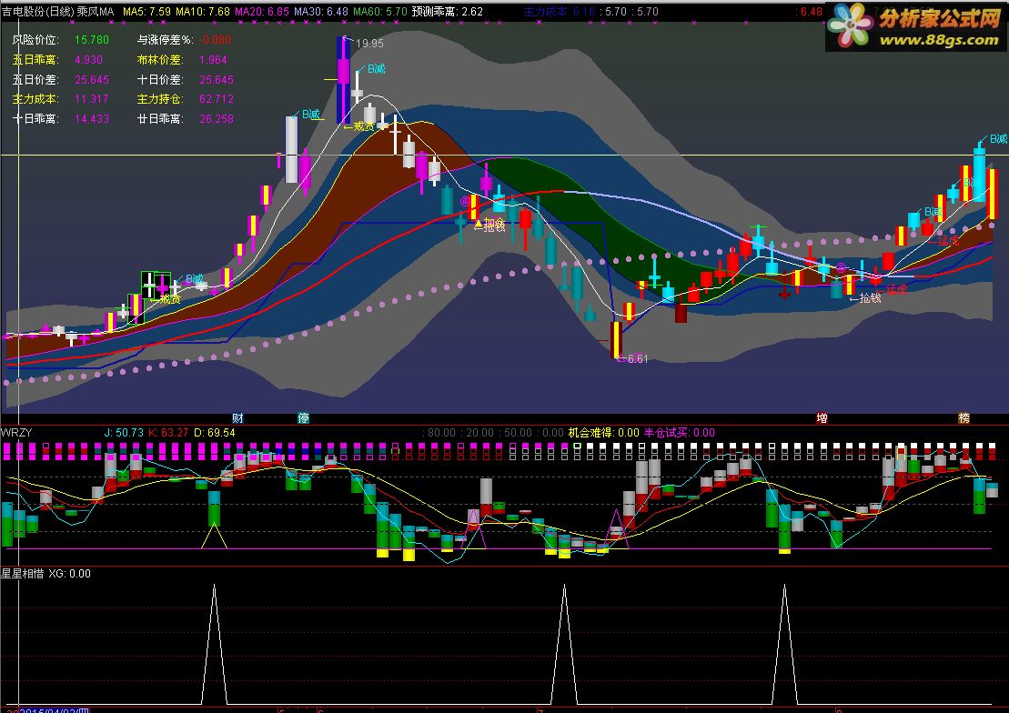The image size is (1009, 713).
Task: Select the MA60: 5.70 indicator label
Action: [x=380, y=12]
